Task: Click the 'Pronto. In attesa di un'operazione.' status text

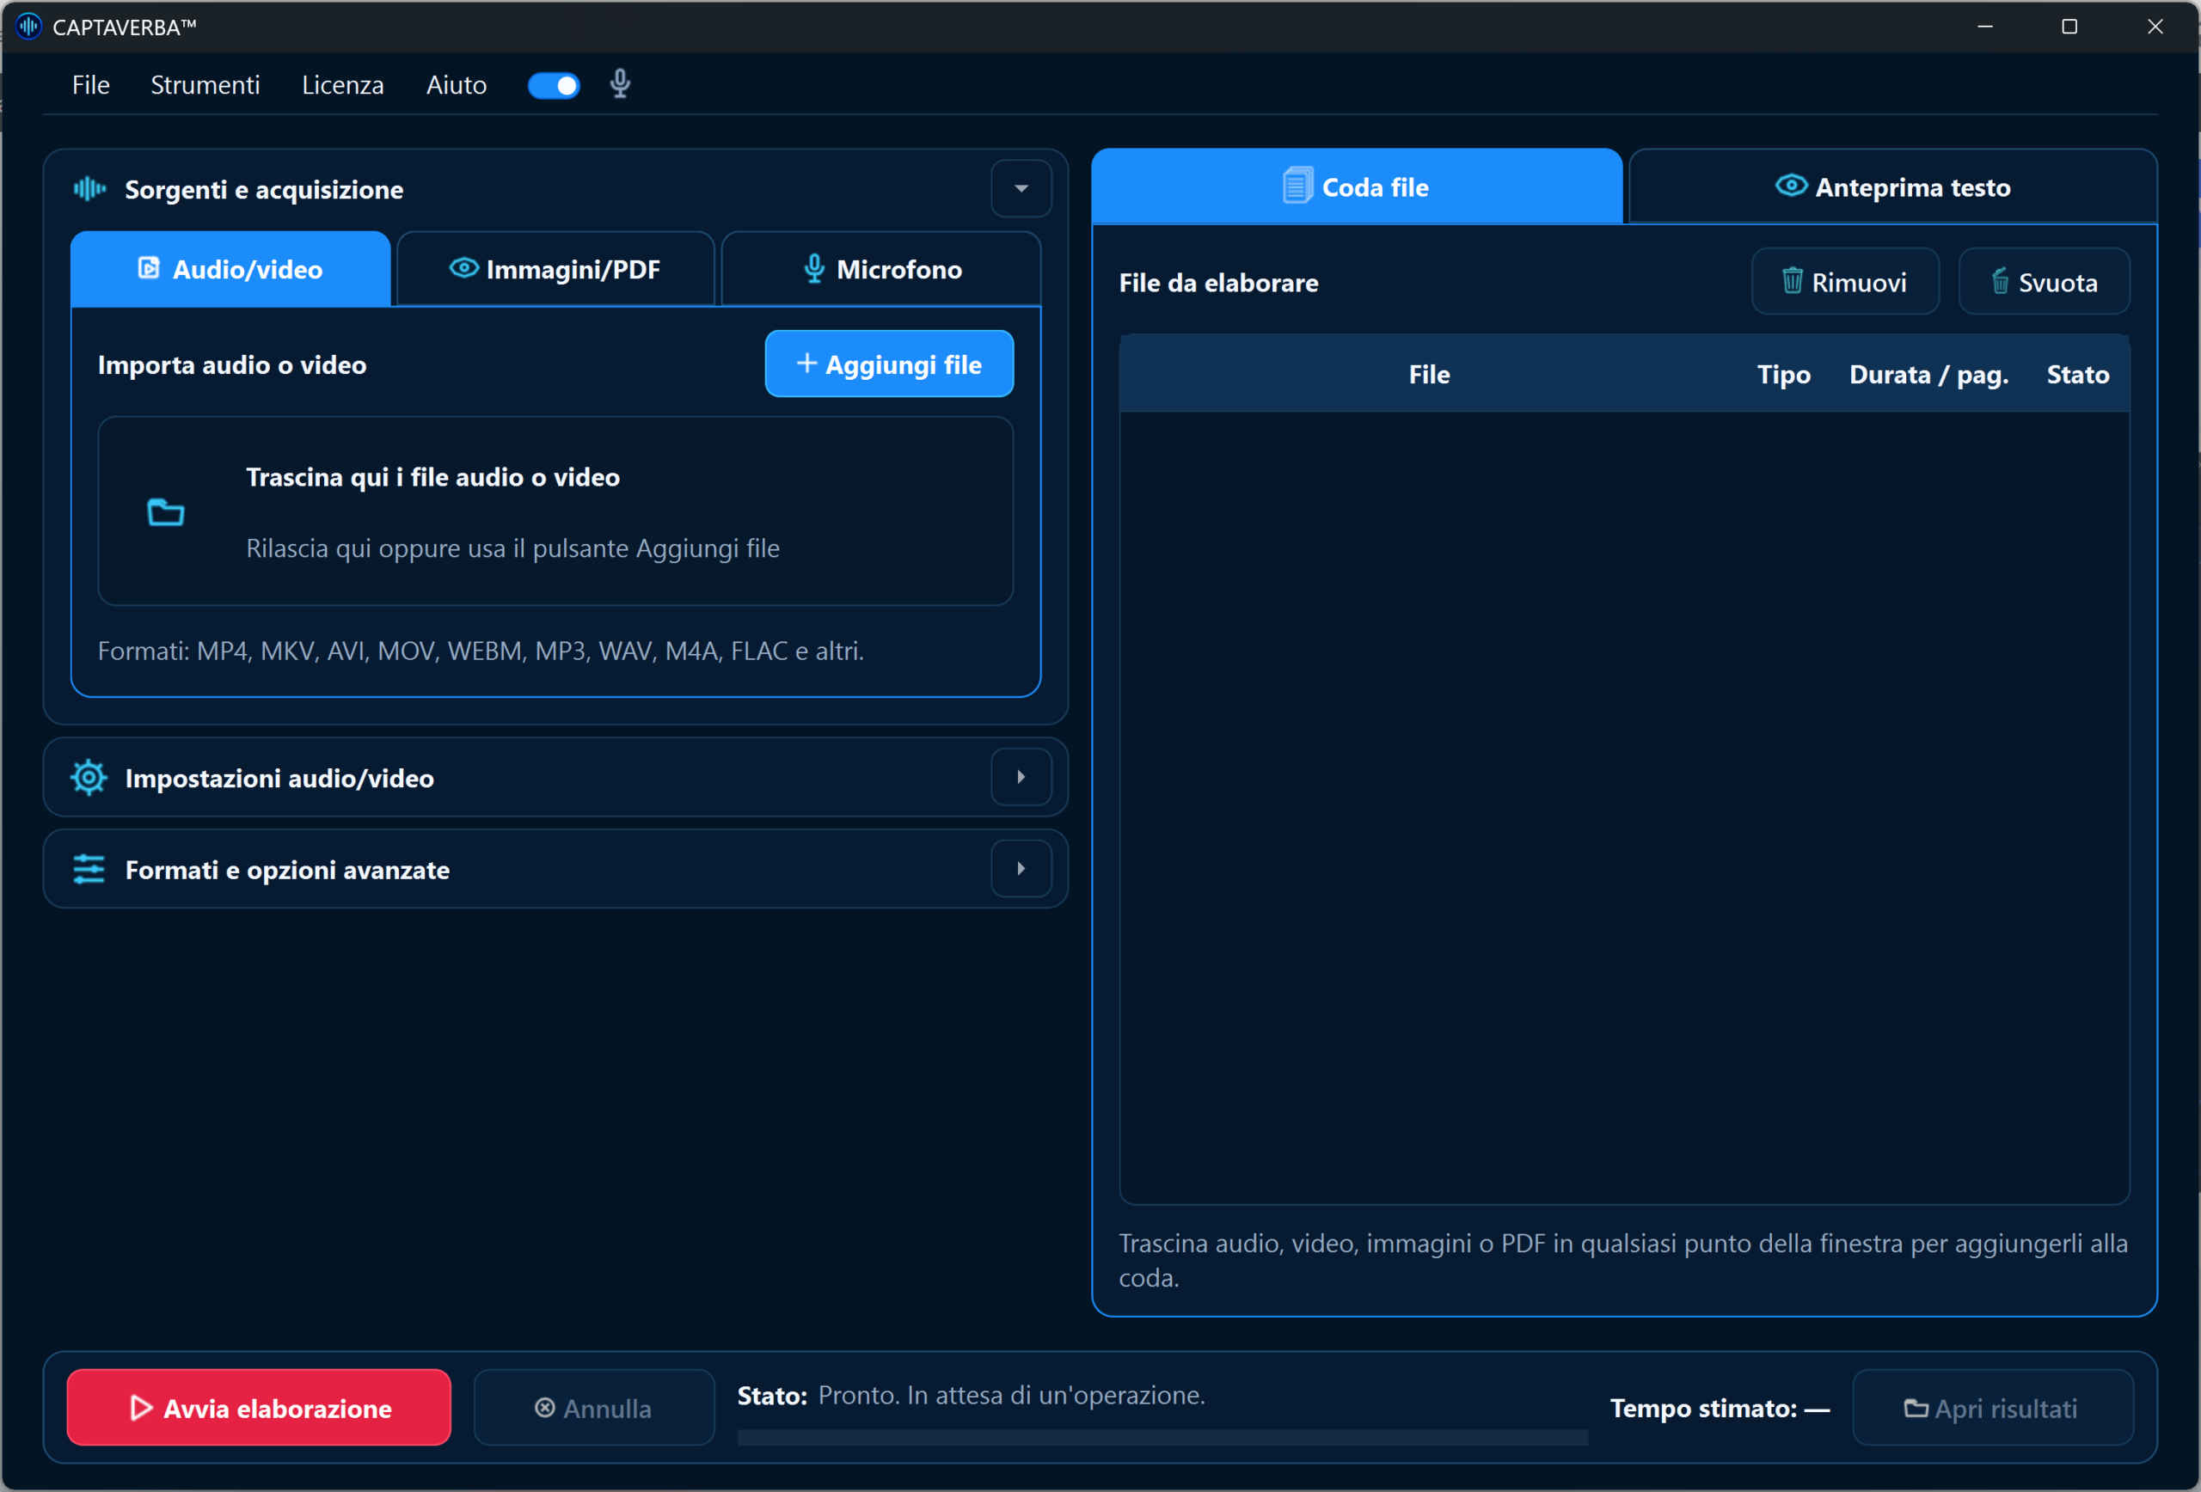Action: coord(1011,1395)
